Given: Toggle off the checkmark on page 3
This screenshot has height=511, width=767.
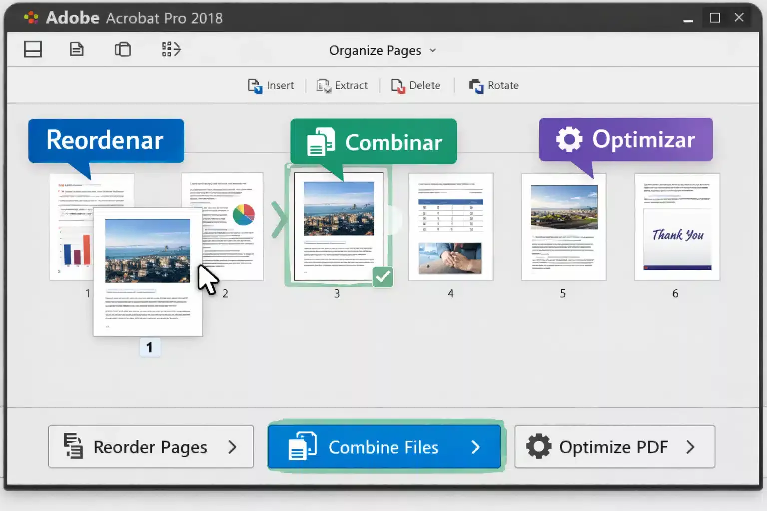Looking at the screenshot, I should pos(383,277).
